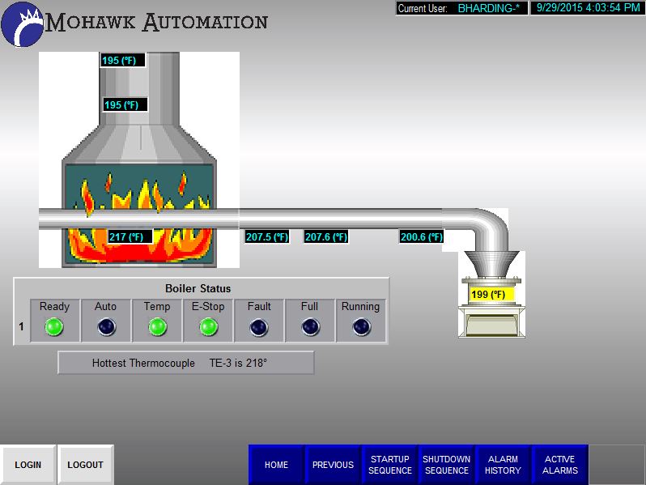Go to the HOME screen
This screenshot has height=485, width=646.
coord(276,465)
